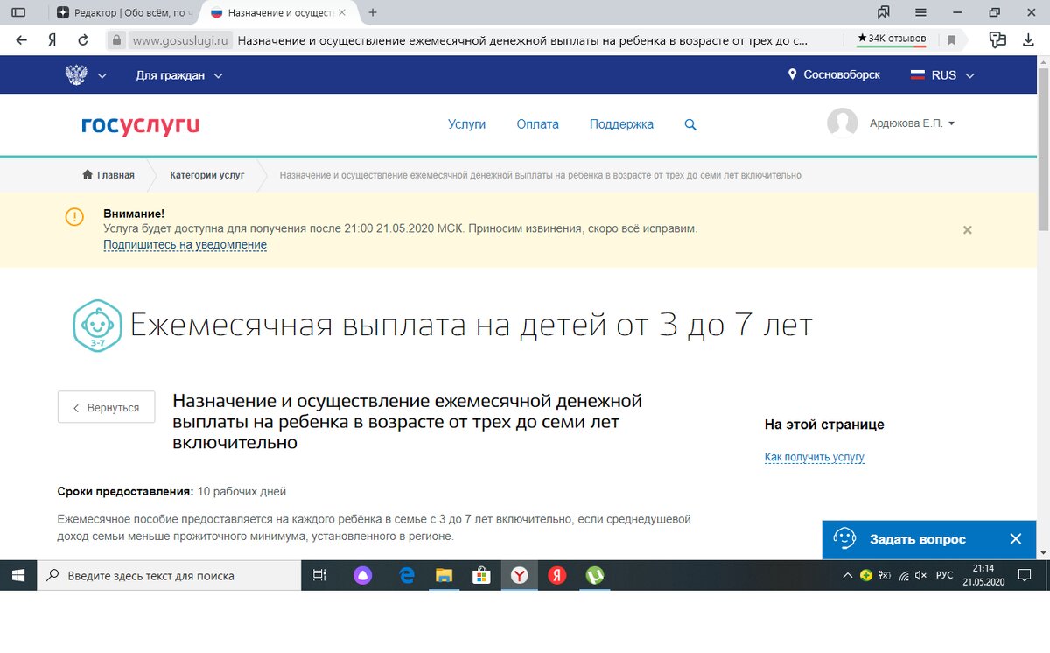Open the Оплата menu item

tap(537, 124)
